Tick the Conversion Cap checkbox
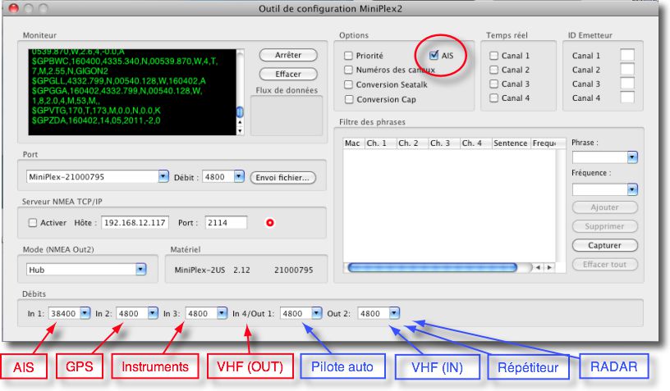The image size is (670, 391). tap(349, 99)
